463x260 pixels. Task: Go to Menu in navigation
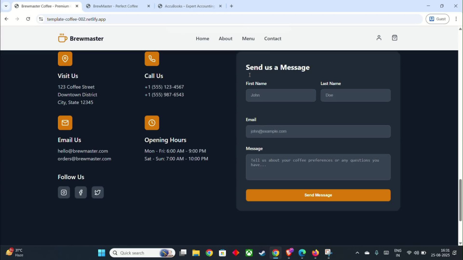click(x=248, y=39)
